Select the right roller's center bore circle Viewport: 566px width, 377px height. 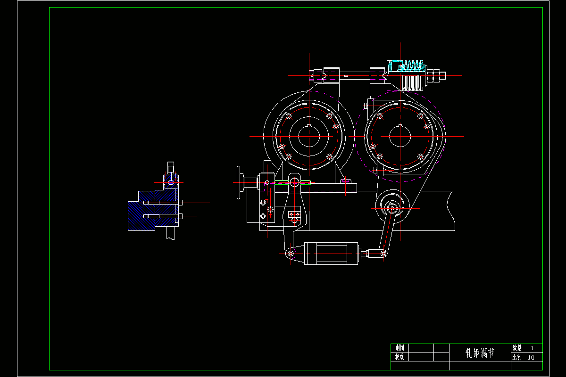click(400, 136)
